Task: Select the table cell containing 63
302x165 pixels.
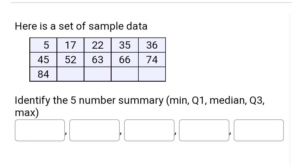Action: [98, 60]
